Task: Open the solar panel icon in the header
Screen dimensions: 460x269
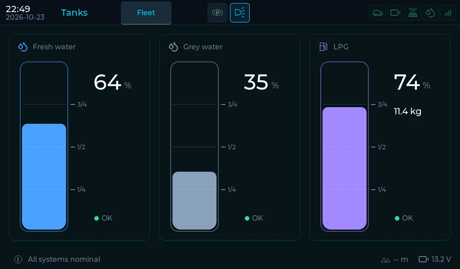Action: (x=413, y=13)
